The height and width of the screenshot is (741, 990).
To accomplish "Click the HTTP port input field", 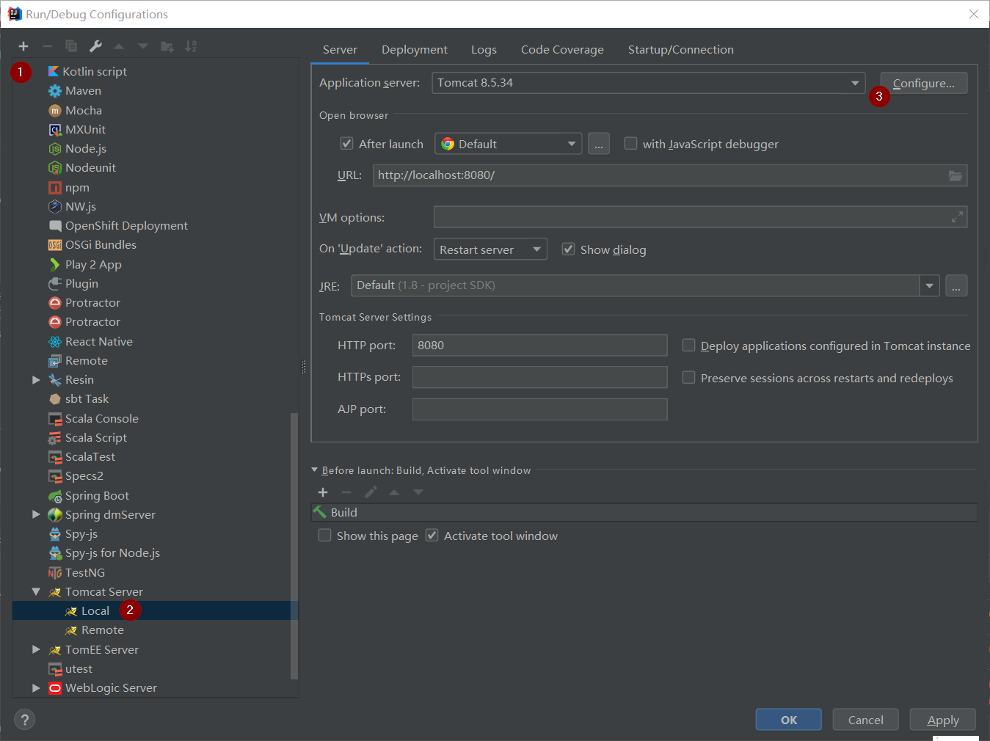I will pyautogui.click(x=540, y=346).
